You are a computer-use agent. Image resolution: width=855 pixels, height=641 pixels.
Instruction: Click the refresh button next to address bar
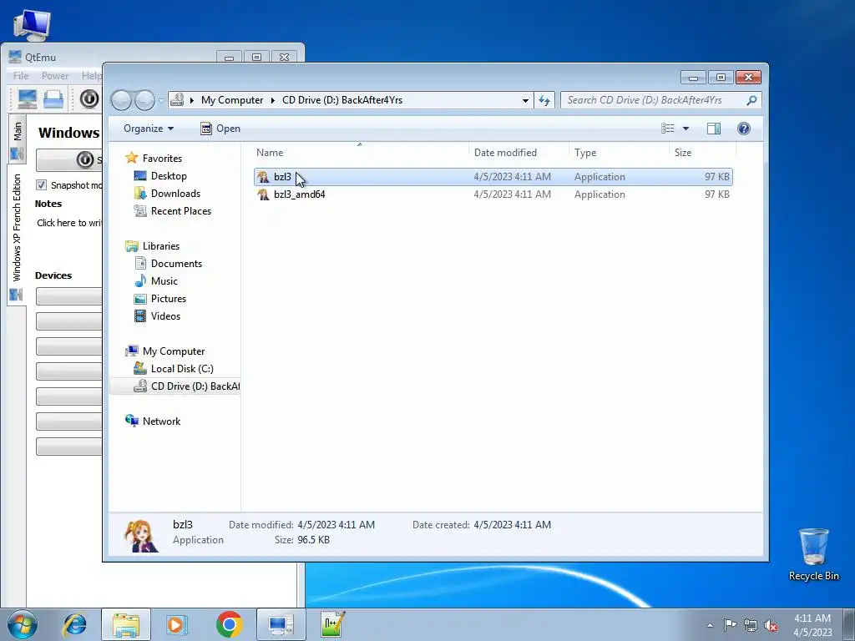point(544,100)
